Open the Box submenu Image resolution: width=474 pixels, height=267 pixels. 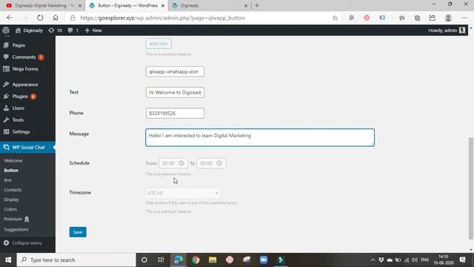(x=7, y=180)
